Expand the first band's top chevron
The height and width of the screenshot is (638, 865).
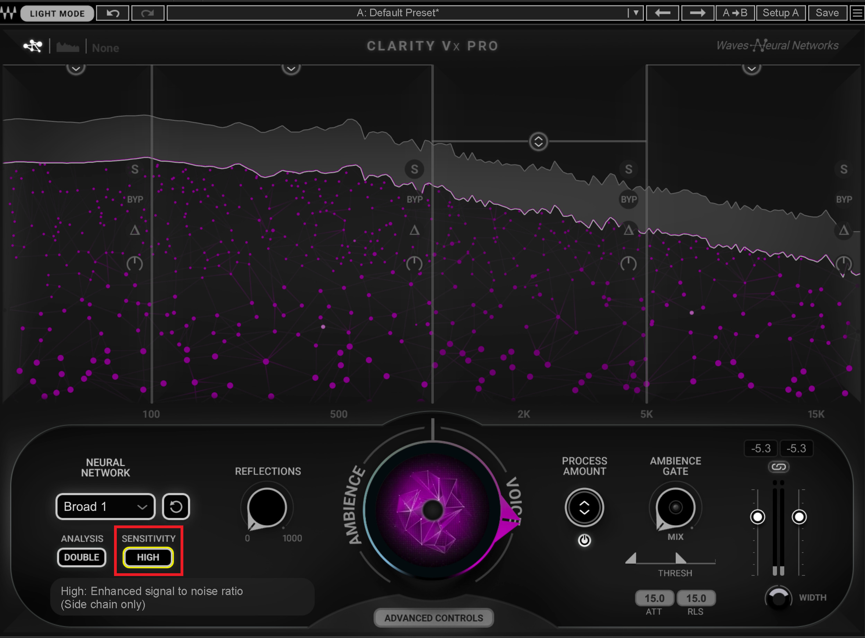tap(76, 69)
